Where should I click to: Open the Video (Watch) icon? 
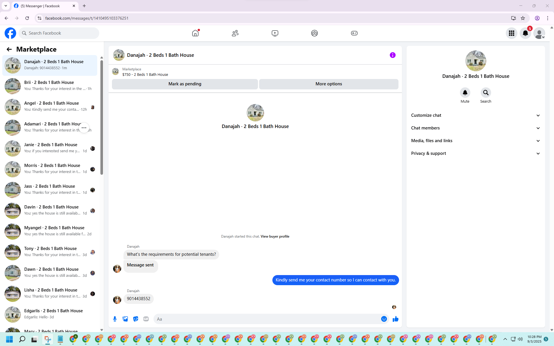(x=275, y=33)
